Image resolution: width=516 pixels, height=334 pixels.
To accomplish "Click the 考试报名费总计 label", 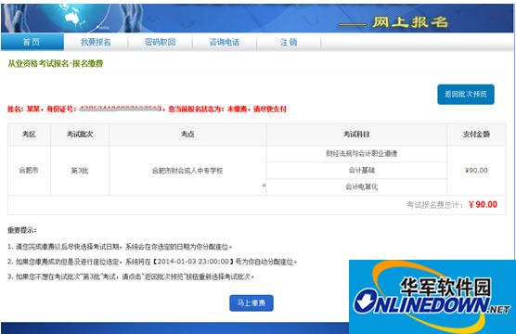I will pos(435,205).
